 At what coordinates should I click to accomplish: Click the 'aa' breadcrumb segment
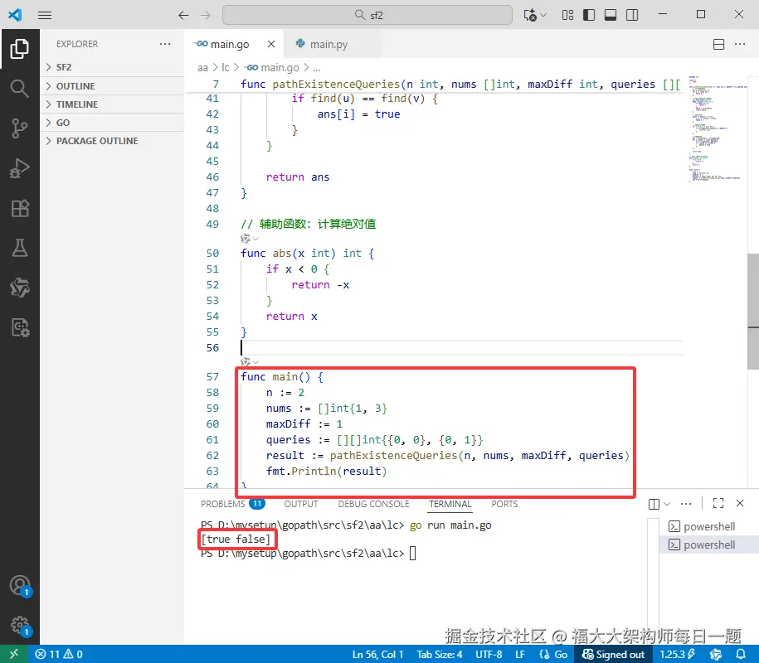pos(202,68)
